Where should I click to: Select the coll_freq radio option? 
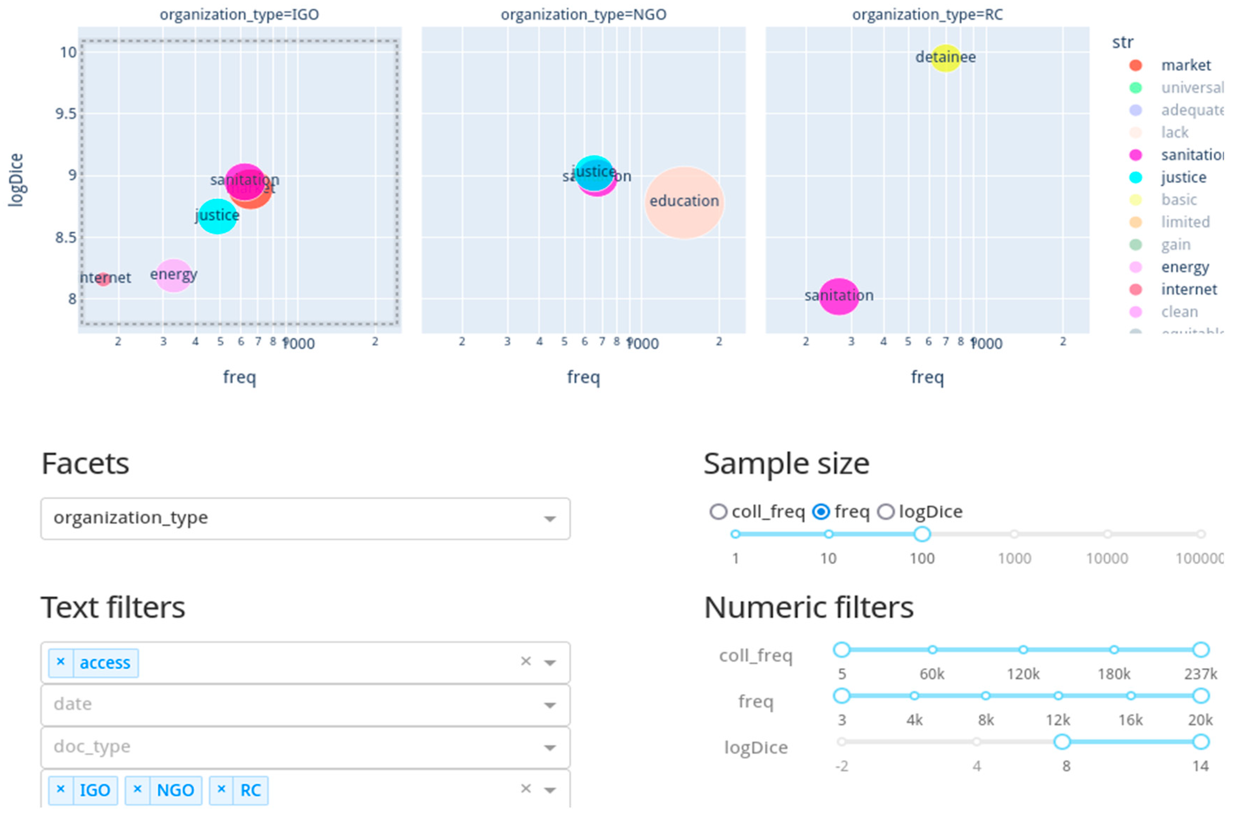(718, 512)
